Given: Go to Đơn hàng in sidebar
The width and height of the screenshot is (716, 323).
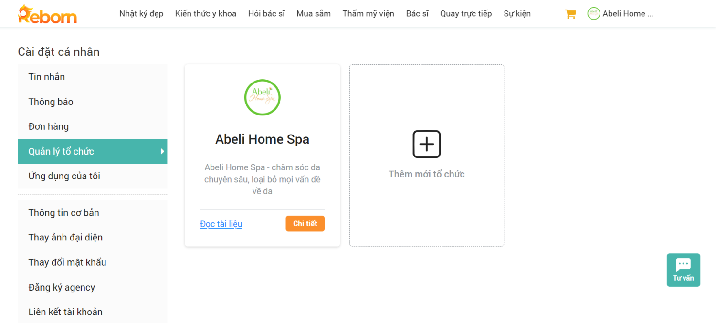Looking at the screenshot, I should point(93,126).
